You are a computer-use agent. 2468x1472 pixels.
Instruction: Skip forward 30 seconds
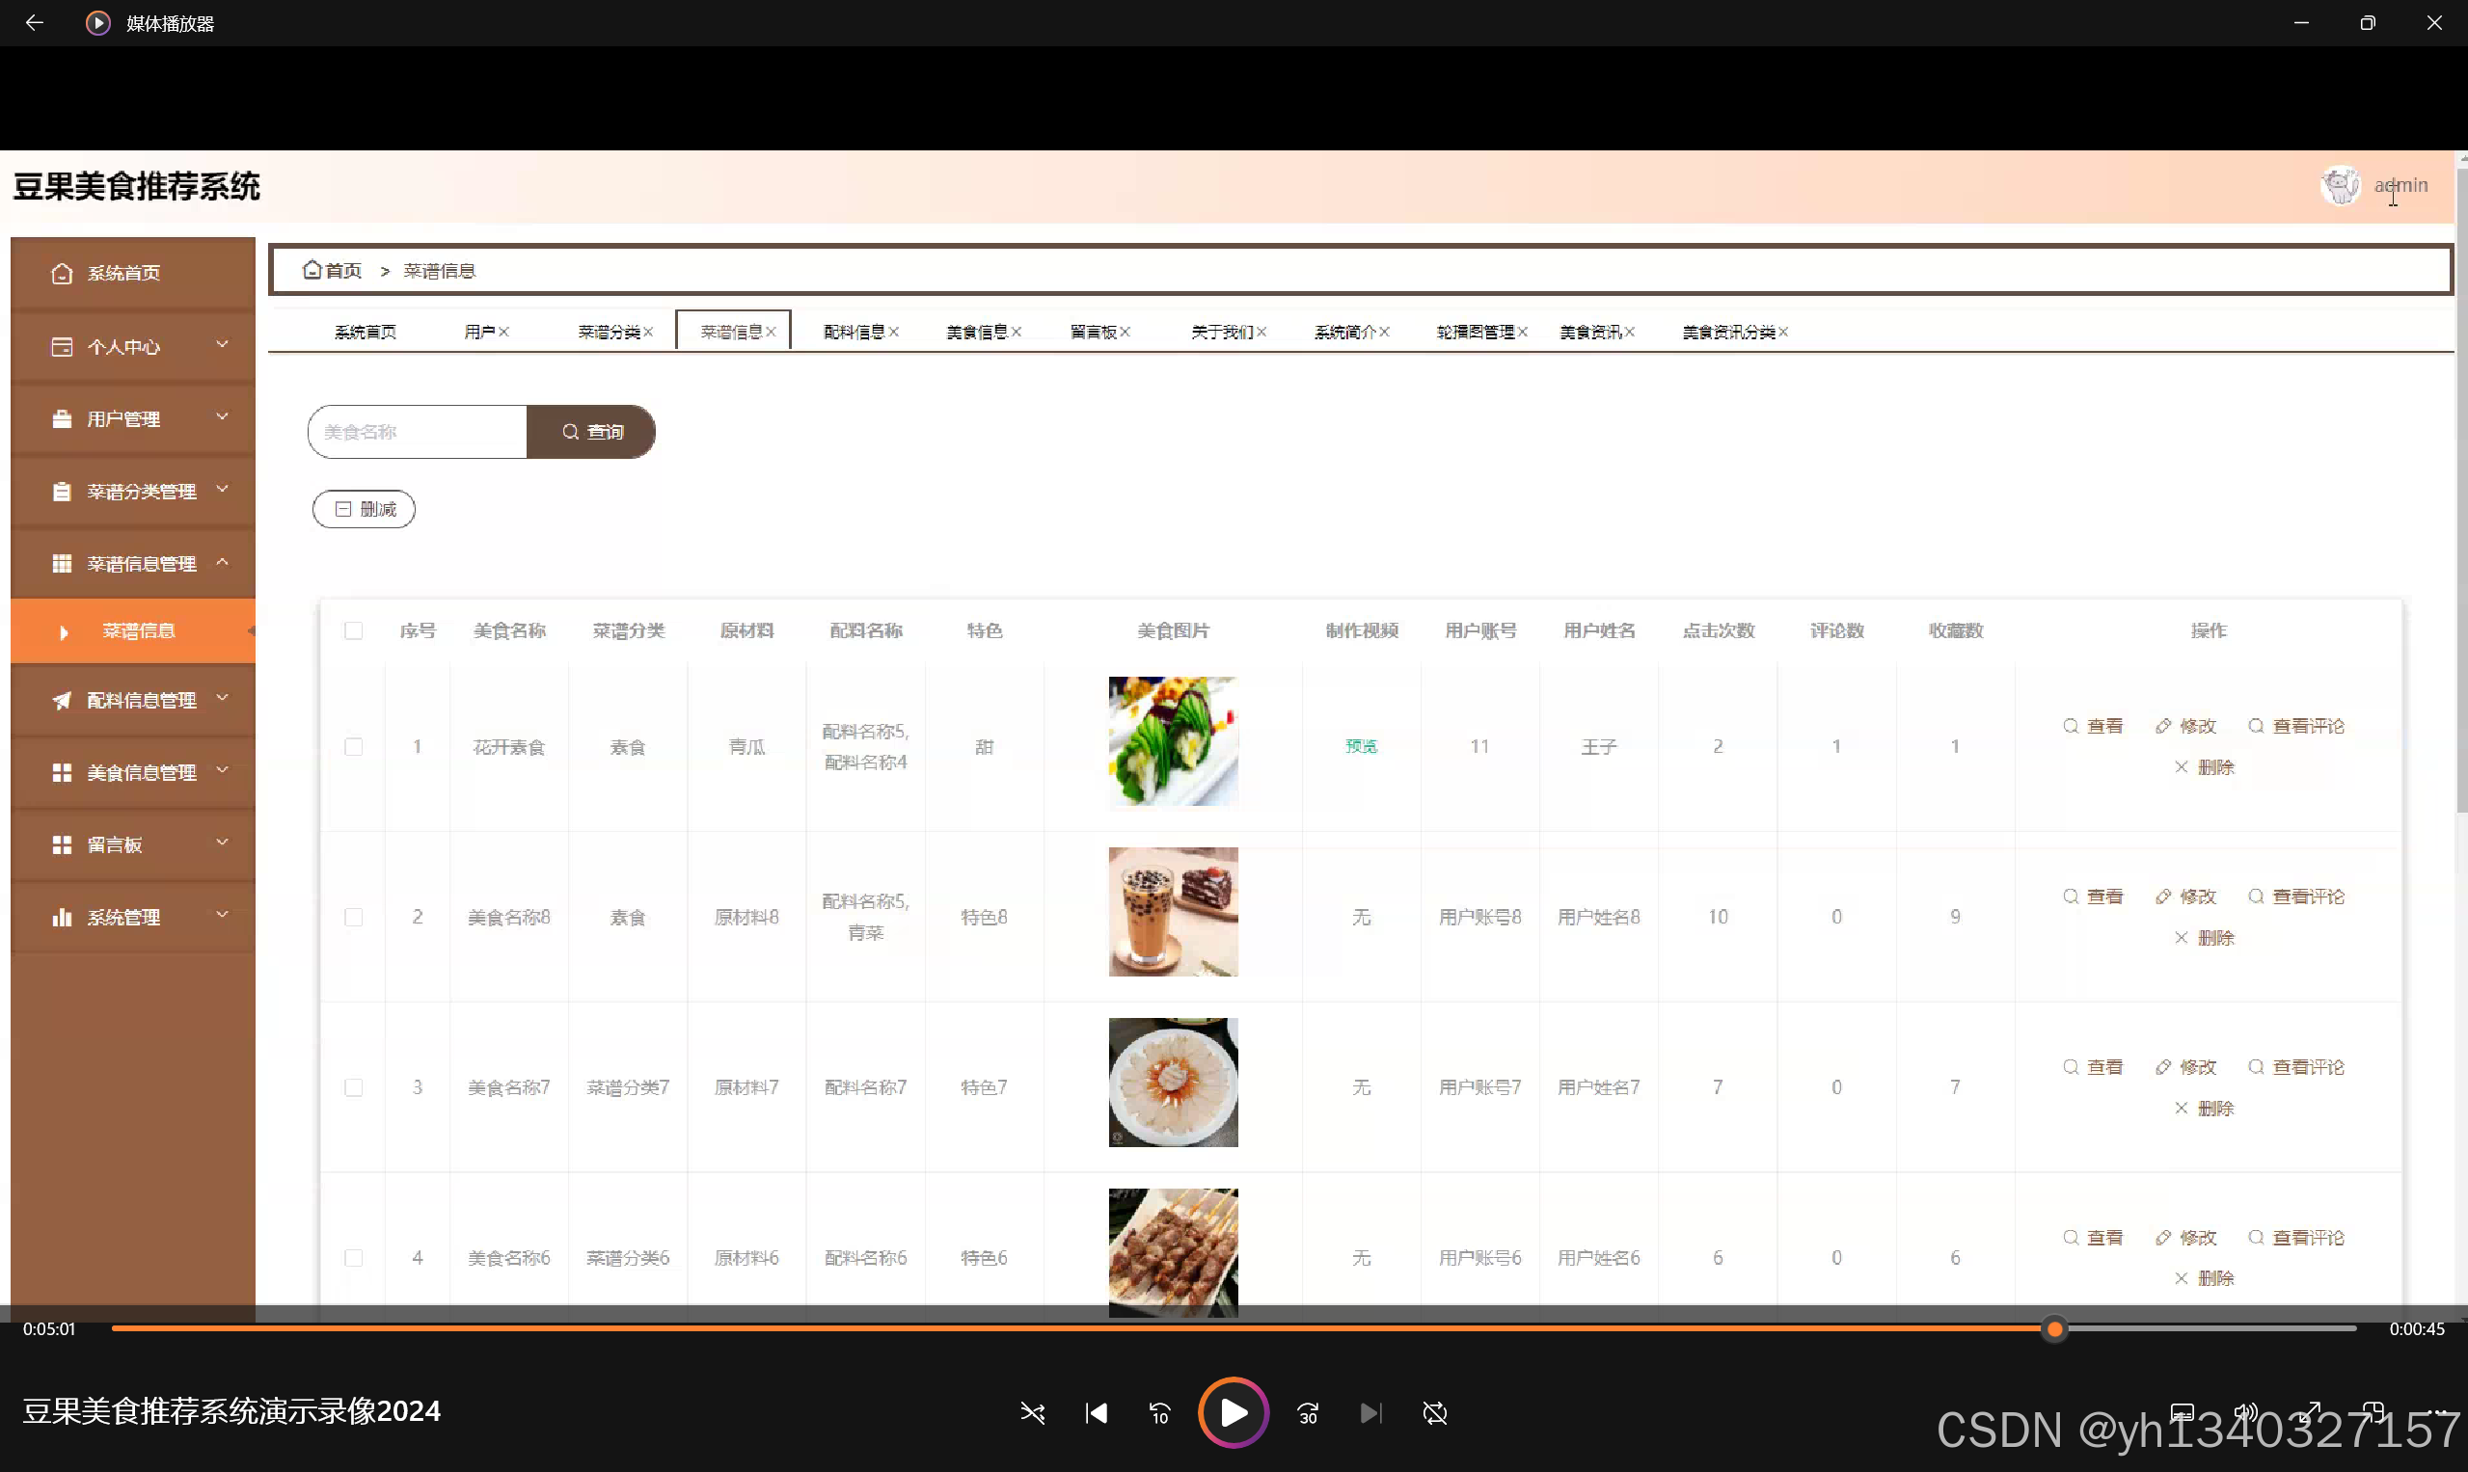(1308, 1412)
